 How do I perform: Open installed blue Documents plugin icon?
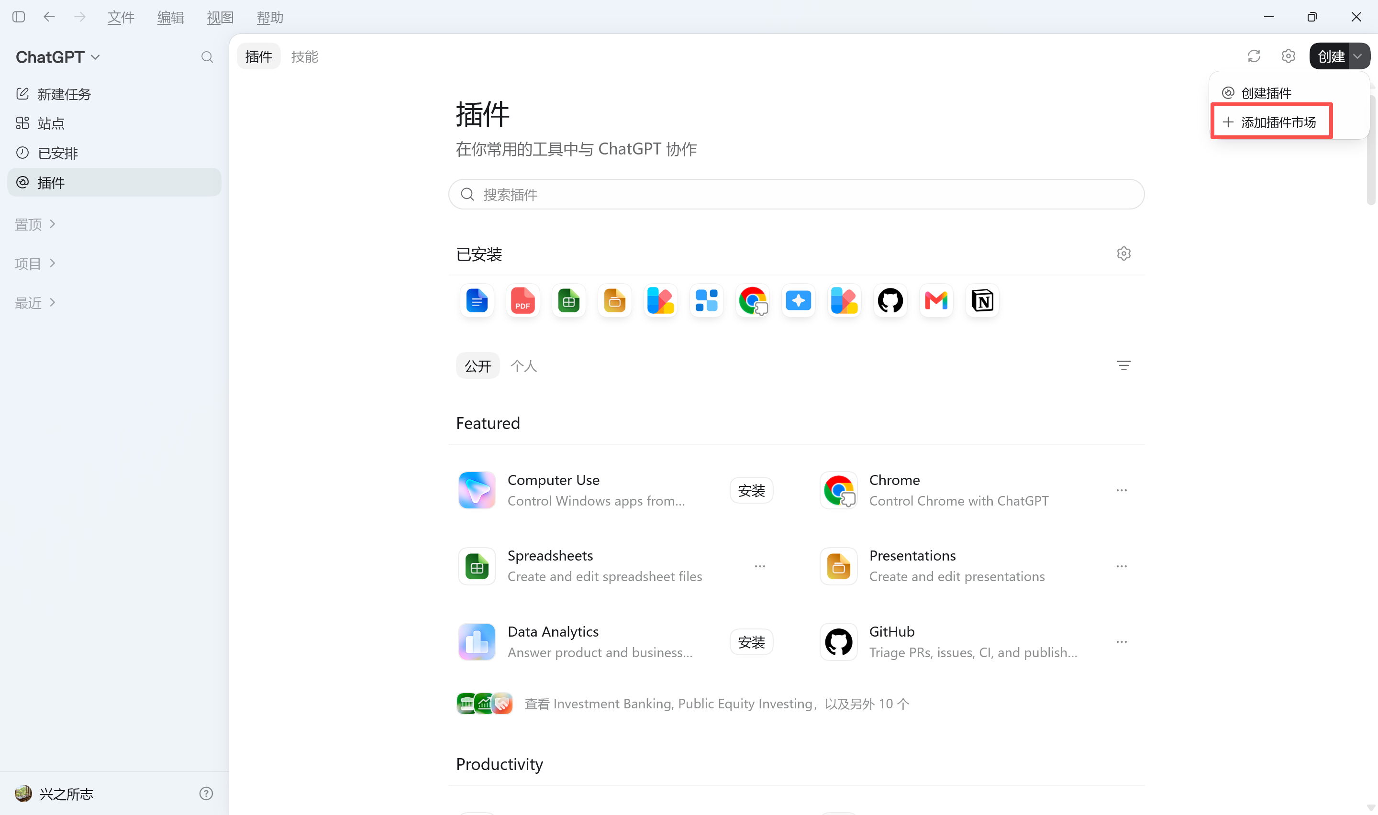point(477,300)
